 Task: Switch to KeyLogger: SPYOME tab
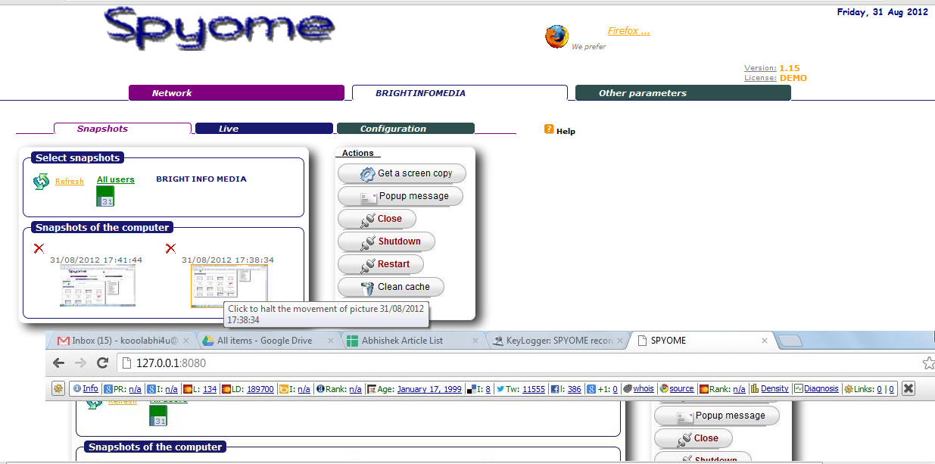555,341
